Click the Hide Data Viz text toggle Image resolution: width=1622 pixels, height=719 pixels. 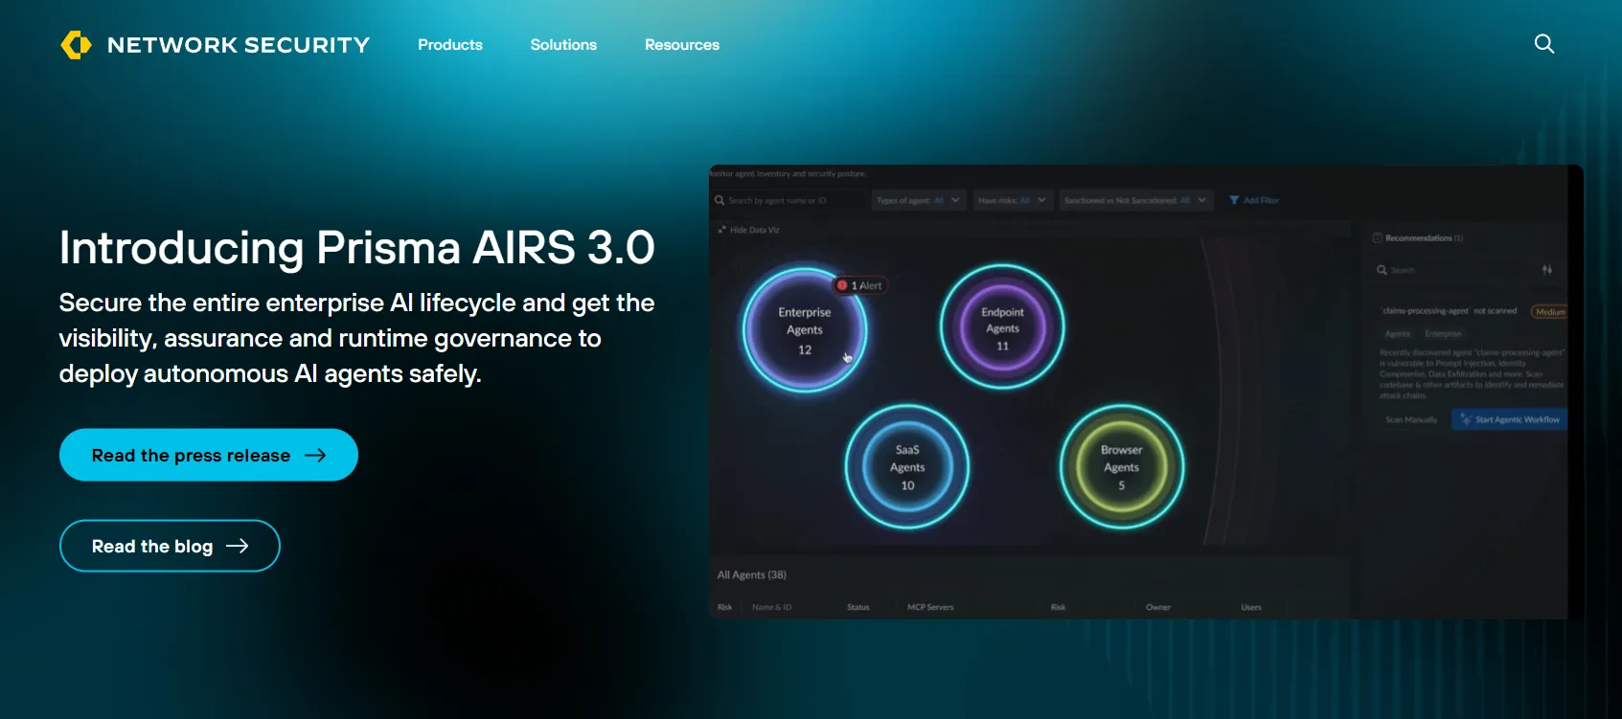754,230
